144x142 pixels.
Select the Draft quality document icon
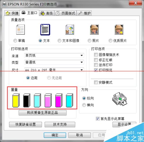pos(20,30)
